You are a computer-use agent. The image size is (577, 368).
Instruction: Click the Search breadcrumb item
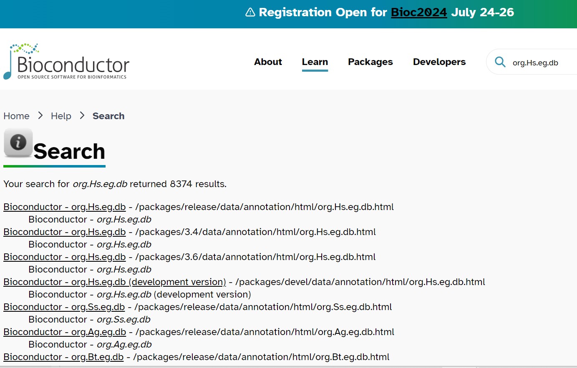[108, 116]
